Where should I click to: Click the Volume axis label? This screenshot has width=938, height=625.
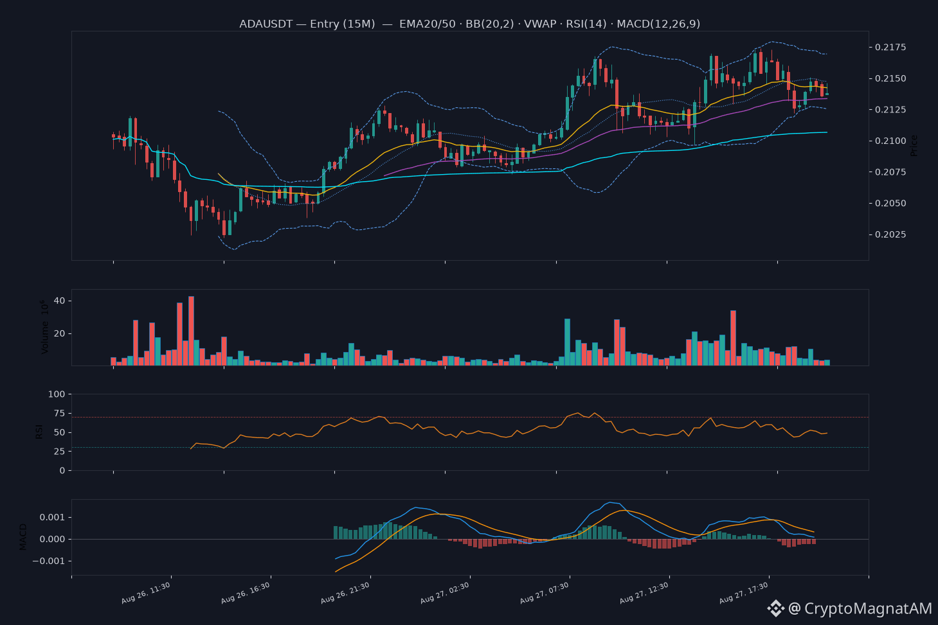coord(44,327)
